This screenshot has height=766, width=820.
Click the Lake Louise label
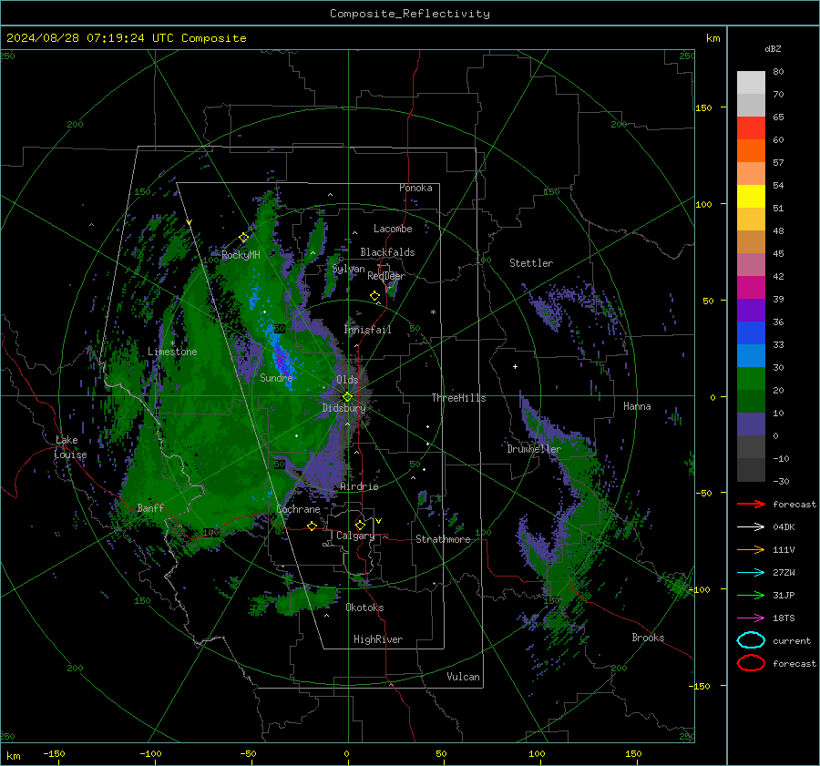point(70,447)
